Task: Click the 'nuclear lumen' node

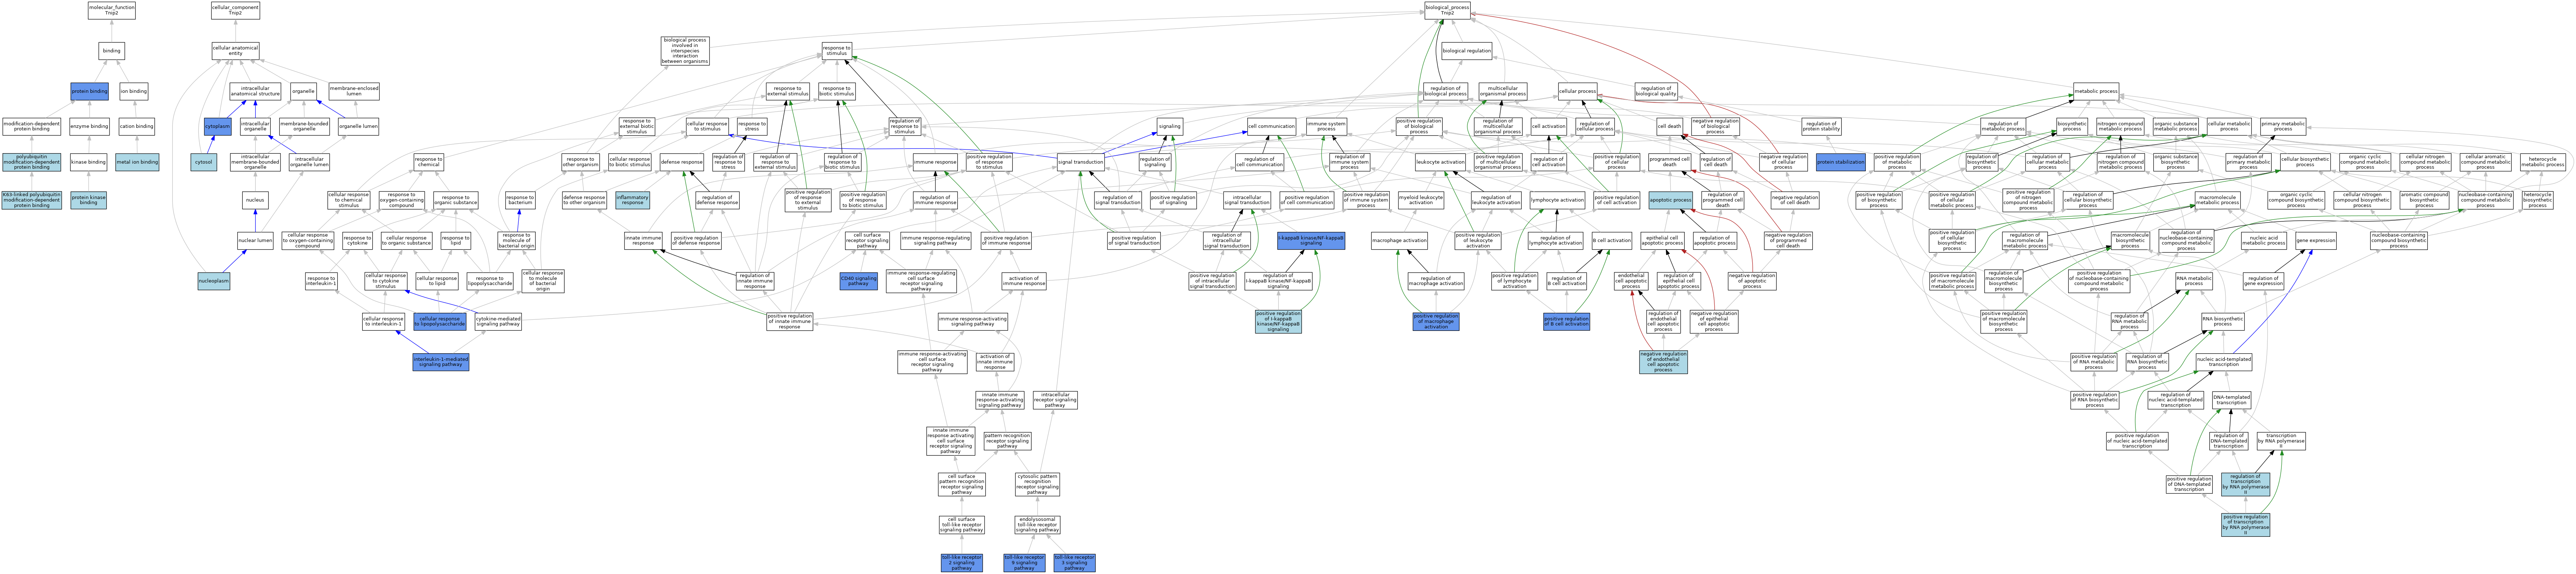Action: click(x=255, y=241)
